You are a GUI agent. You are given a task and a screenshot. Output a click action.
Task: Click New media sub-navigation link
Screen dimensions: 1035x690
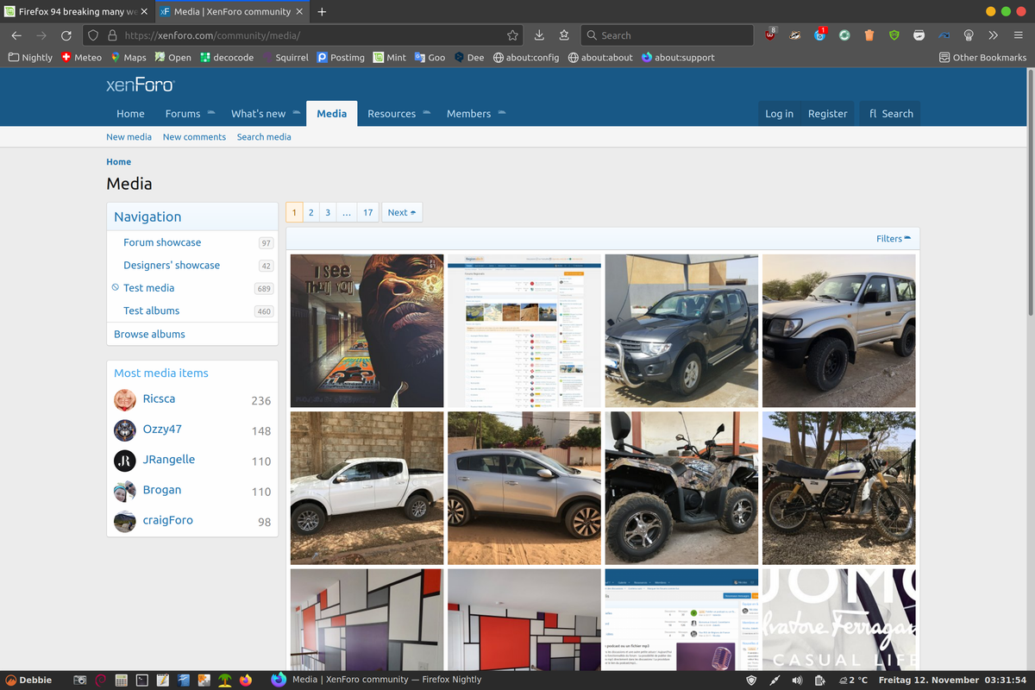[129, 137]
